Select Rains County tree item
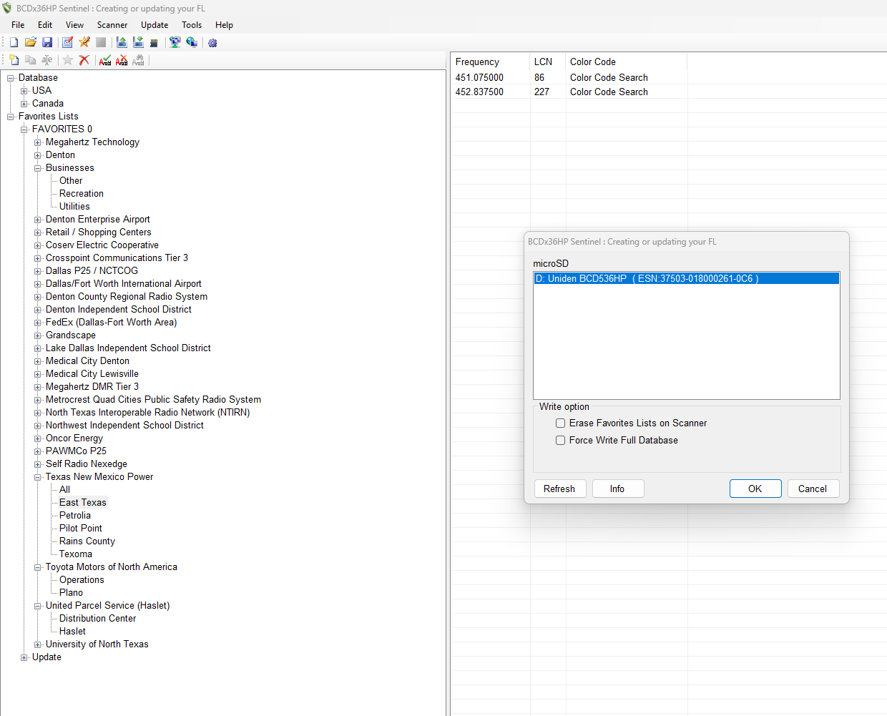This screenshot has width=887, height=716. pyautogui.click(x=87, y=541)
